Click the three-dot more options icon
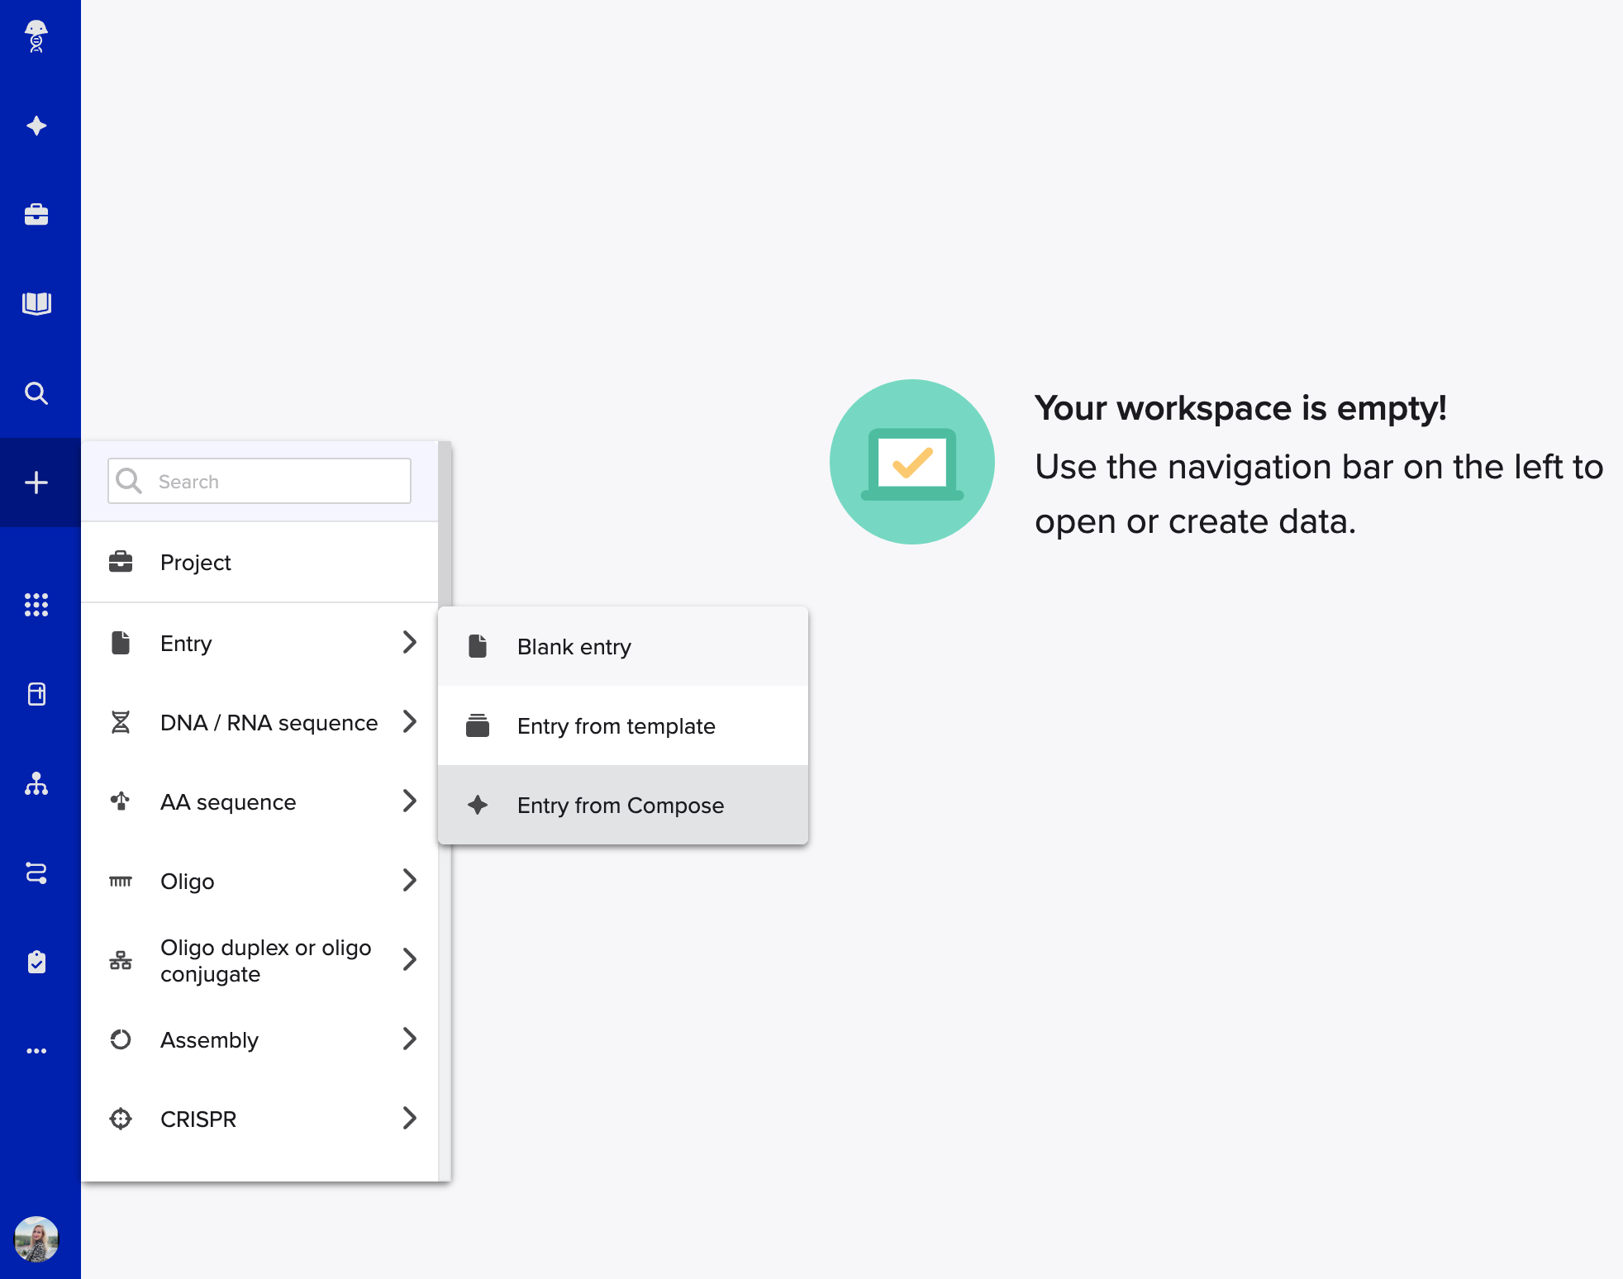The height and width of the screenshot is (1279, 1623). coord(36,1051)
